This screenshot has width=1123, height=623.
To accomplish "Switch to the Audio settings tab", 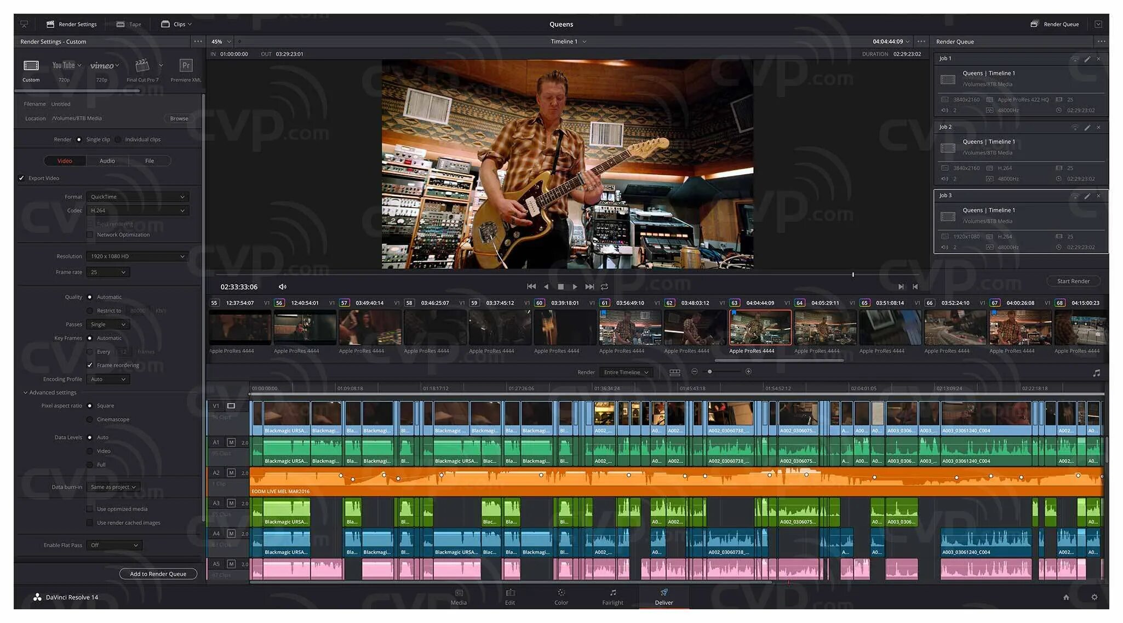I will (x=107, y=161).
